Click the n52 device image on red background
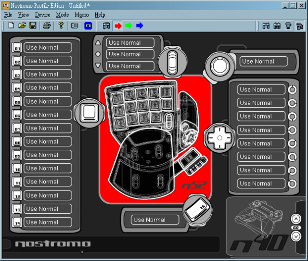The image size is (308, 261). 155,139
